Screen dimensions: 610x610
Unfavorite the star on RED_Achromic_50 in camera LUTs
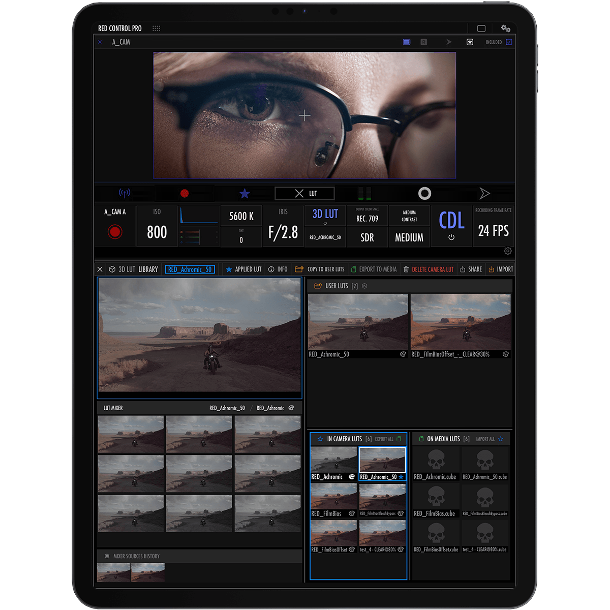[x=401, y=477]
